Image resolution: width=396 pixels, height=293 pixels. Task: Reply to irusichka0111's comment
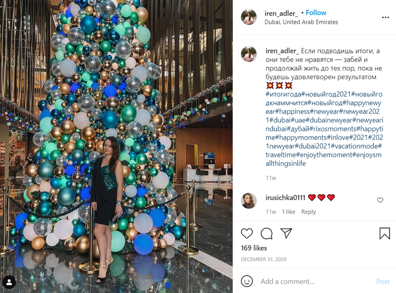pos(309,212)
